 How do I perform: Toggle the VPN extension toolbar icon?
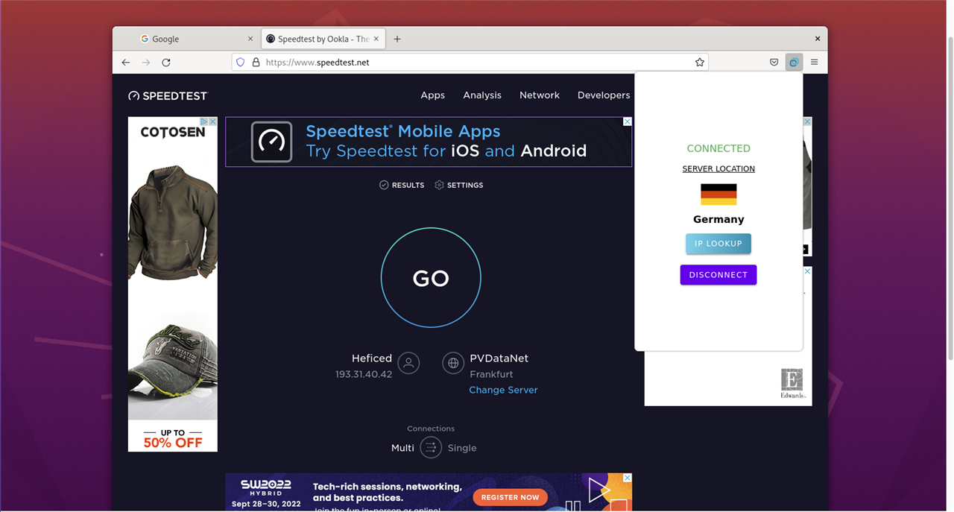(x=794, y=63)
